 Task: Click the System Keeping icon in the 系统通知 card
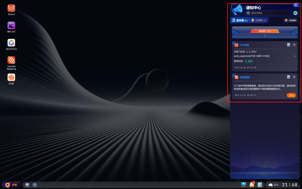[x=236, y=77]
